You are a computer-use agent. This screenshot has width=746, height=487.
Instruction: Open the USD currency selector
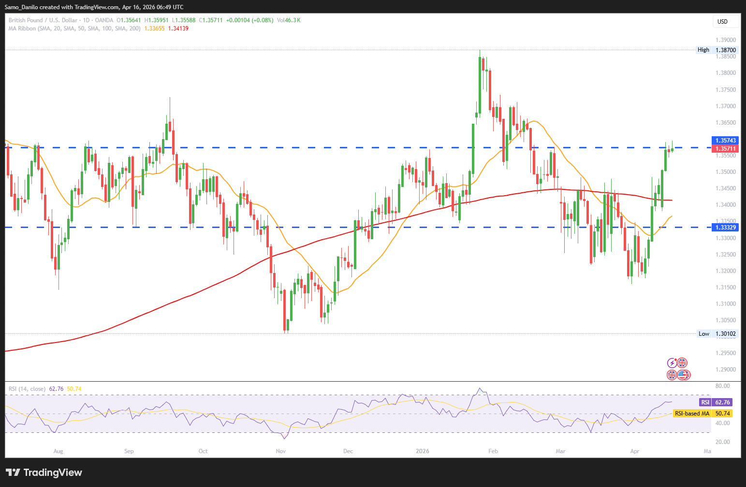pyautogui.click(x=726, y=21)
